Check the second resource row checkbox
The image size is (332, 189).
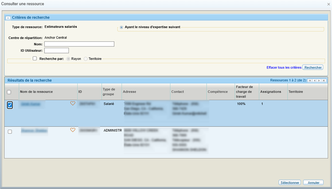(10, 132)
